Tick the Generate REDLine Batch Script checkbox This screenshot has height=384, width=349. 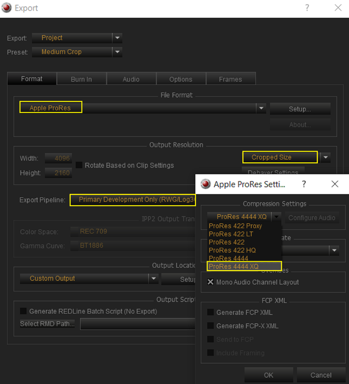(23, 311)
